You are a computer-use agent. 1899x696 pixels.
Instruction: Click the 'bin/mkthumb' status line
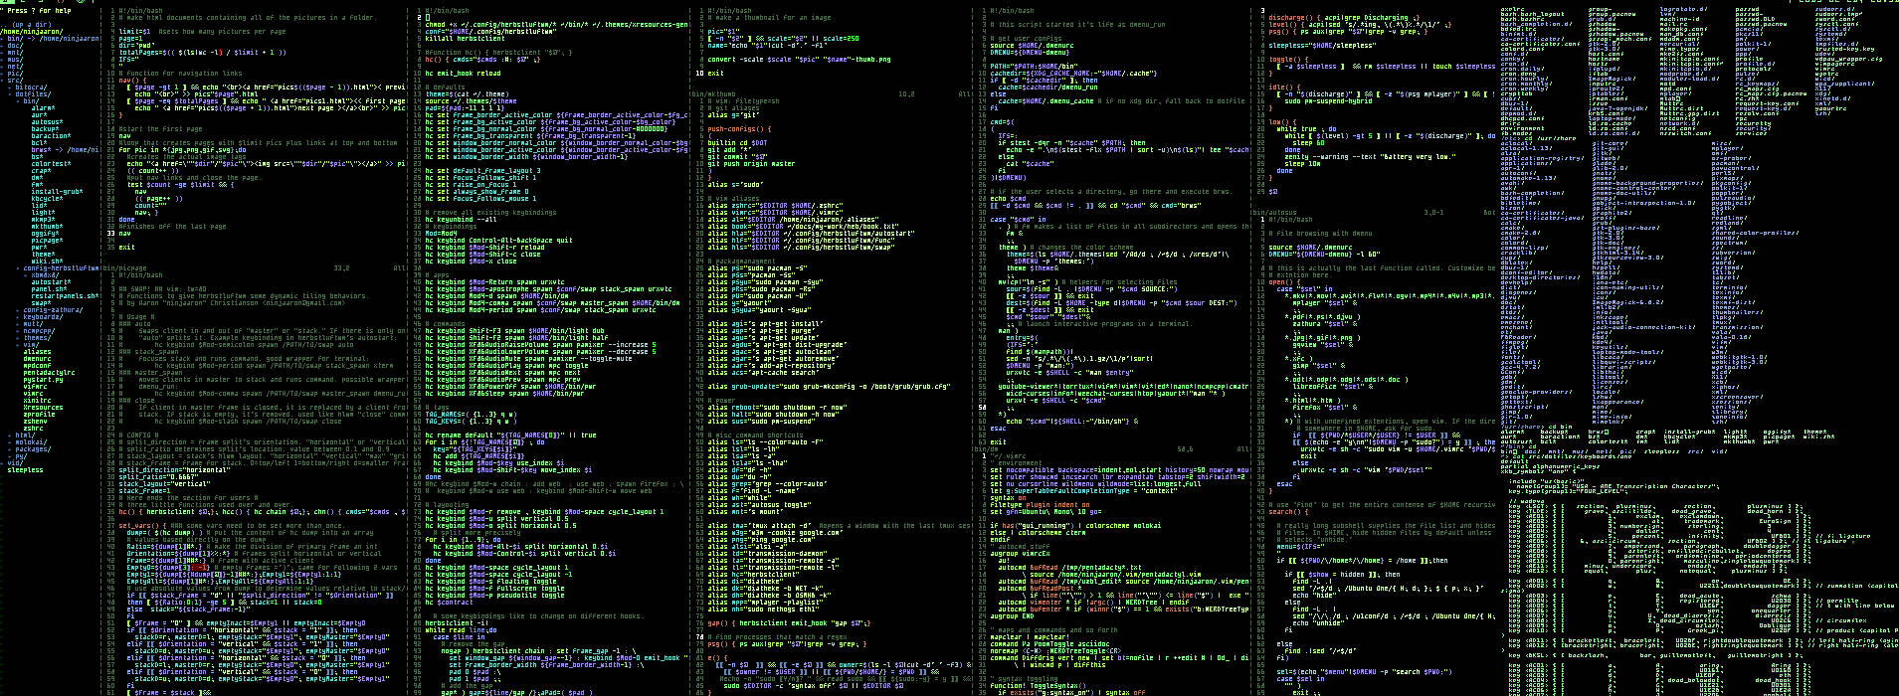click(x=831, y=93)
